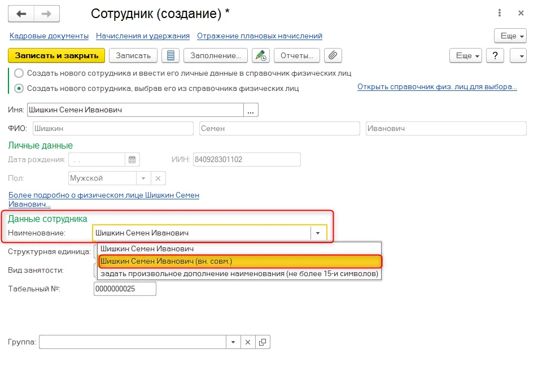Expand the Пол dropdown arrow

point(143,178)
